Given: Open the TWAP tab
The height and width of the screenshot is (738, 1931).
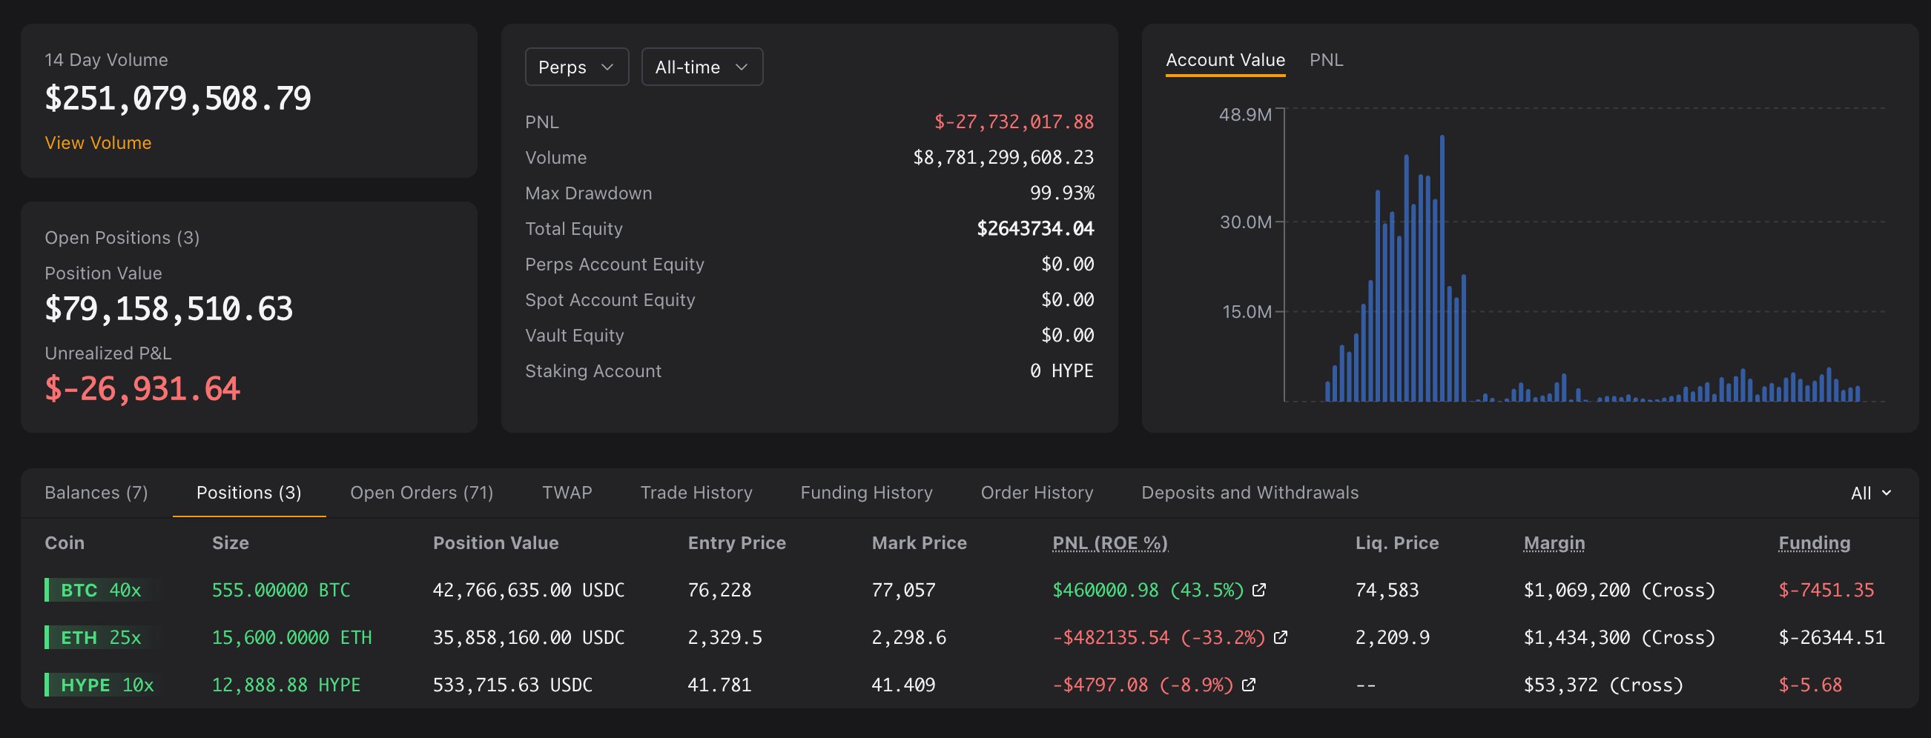Looking at the screenshot, I should click(x=567, y=493).
